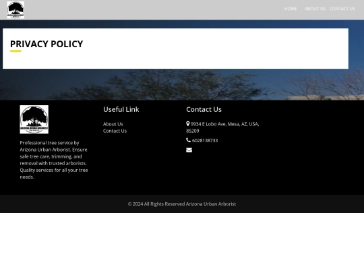The width and height of the screenshot is (364, 273).
Task: Follow the About Us footer link
Action: 113,124
